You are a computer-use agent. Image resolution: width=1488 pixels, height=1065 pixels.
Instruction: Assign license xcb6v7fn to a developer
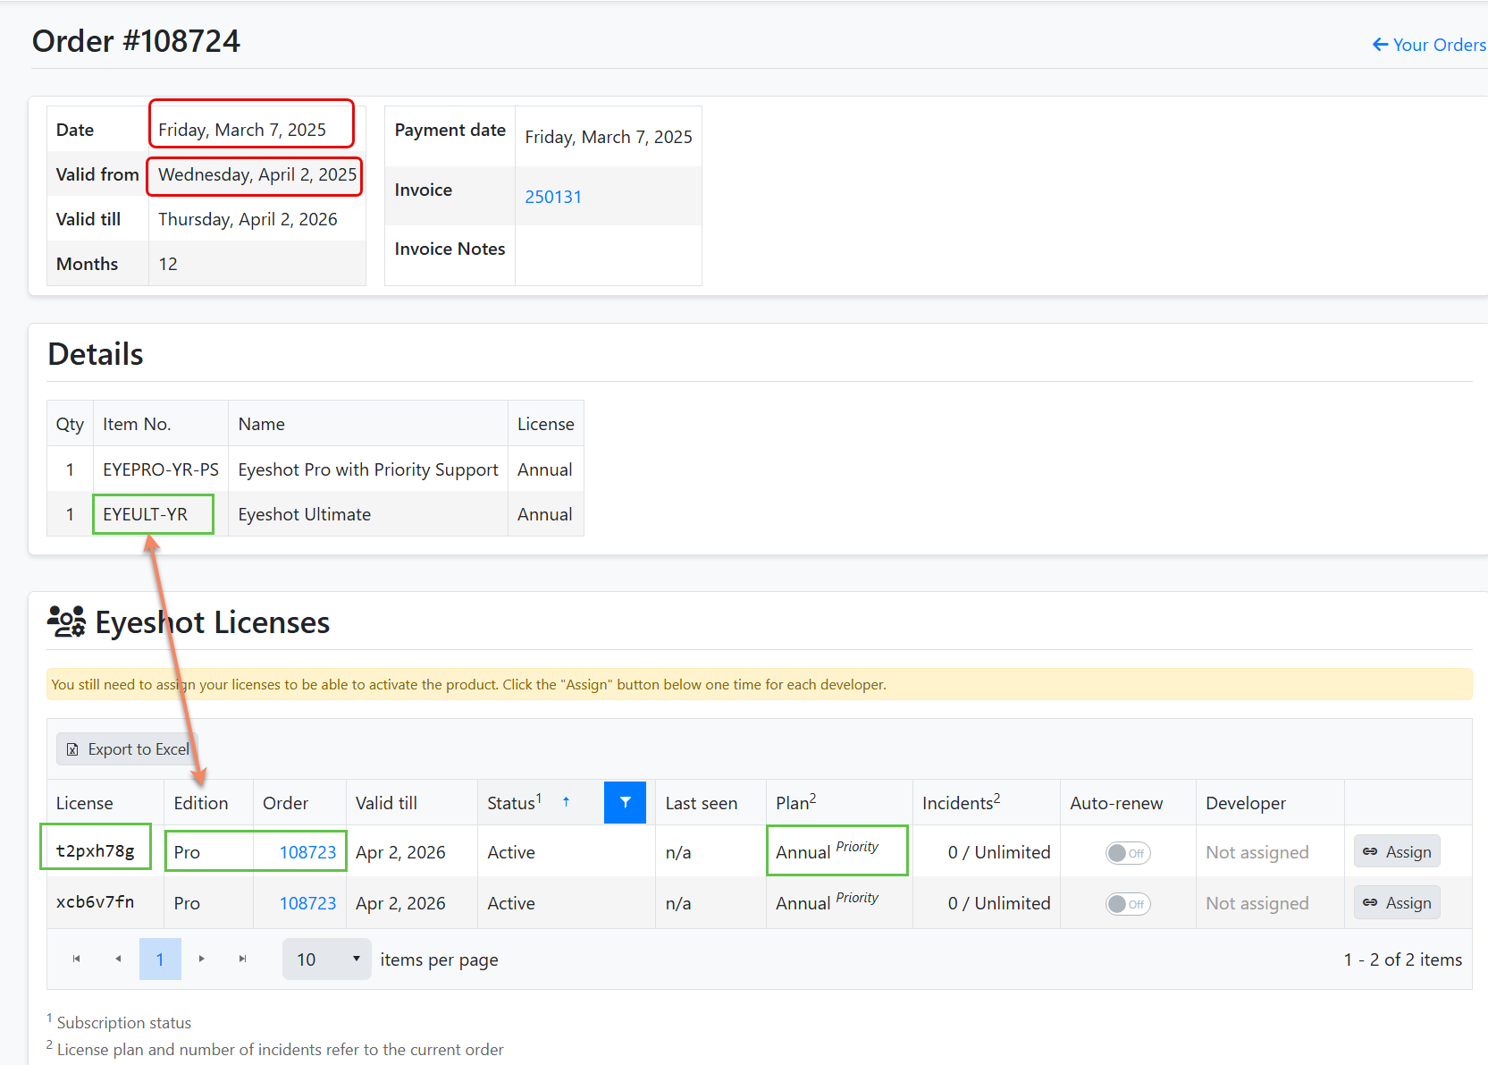point(1397,903)
